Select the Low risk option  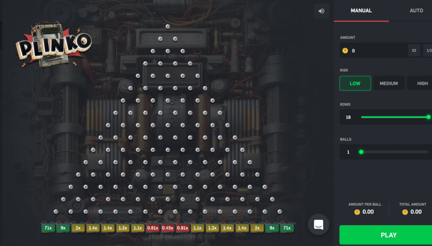tap(355, 83)
